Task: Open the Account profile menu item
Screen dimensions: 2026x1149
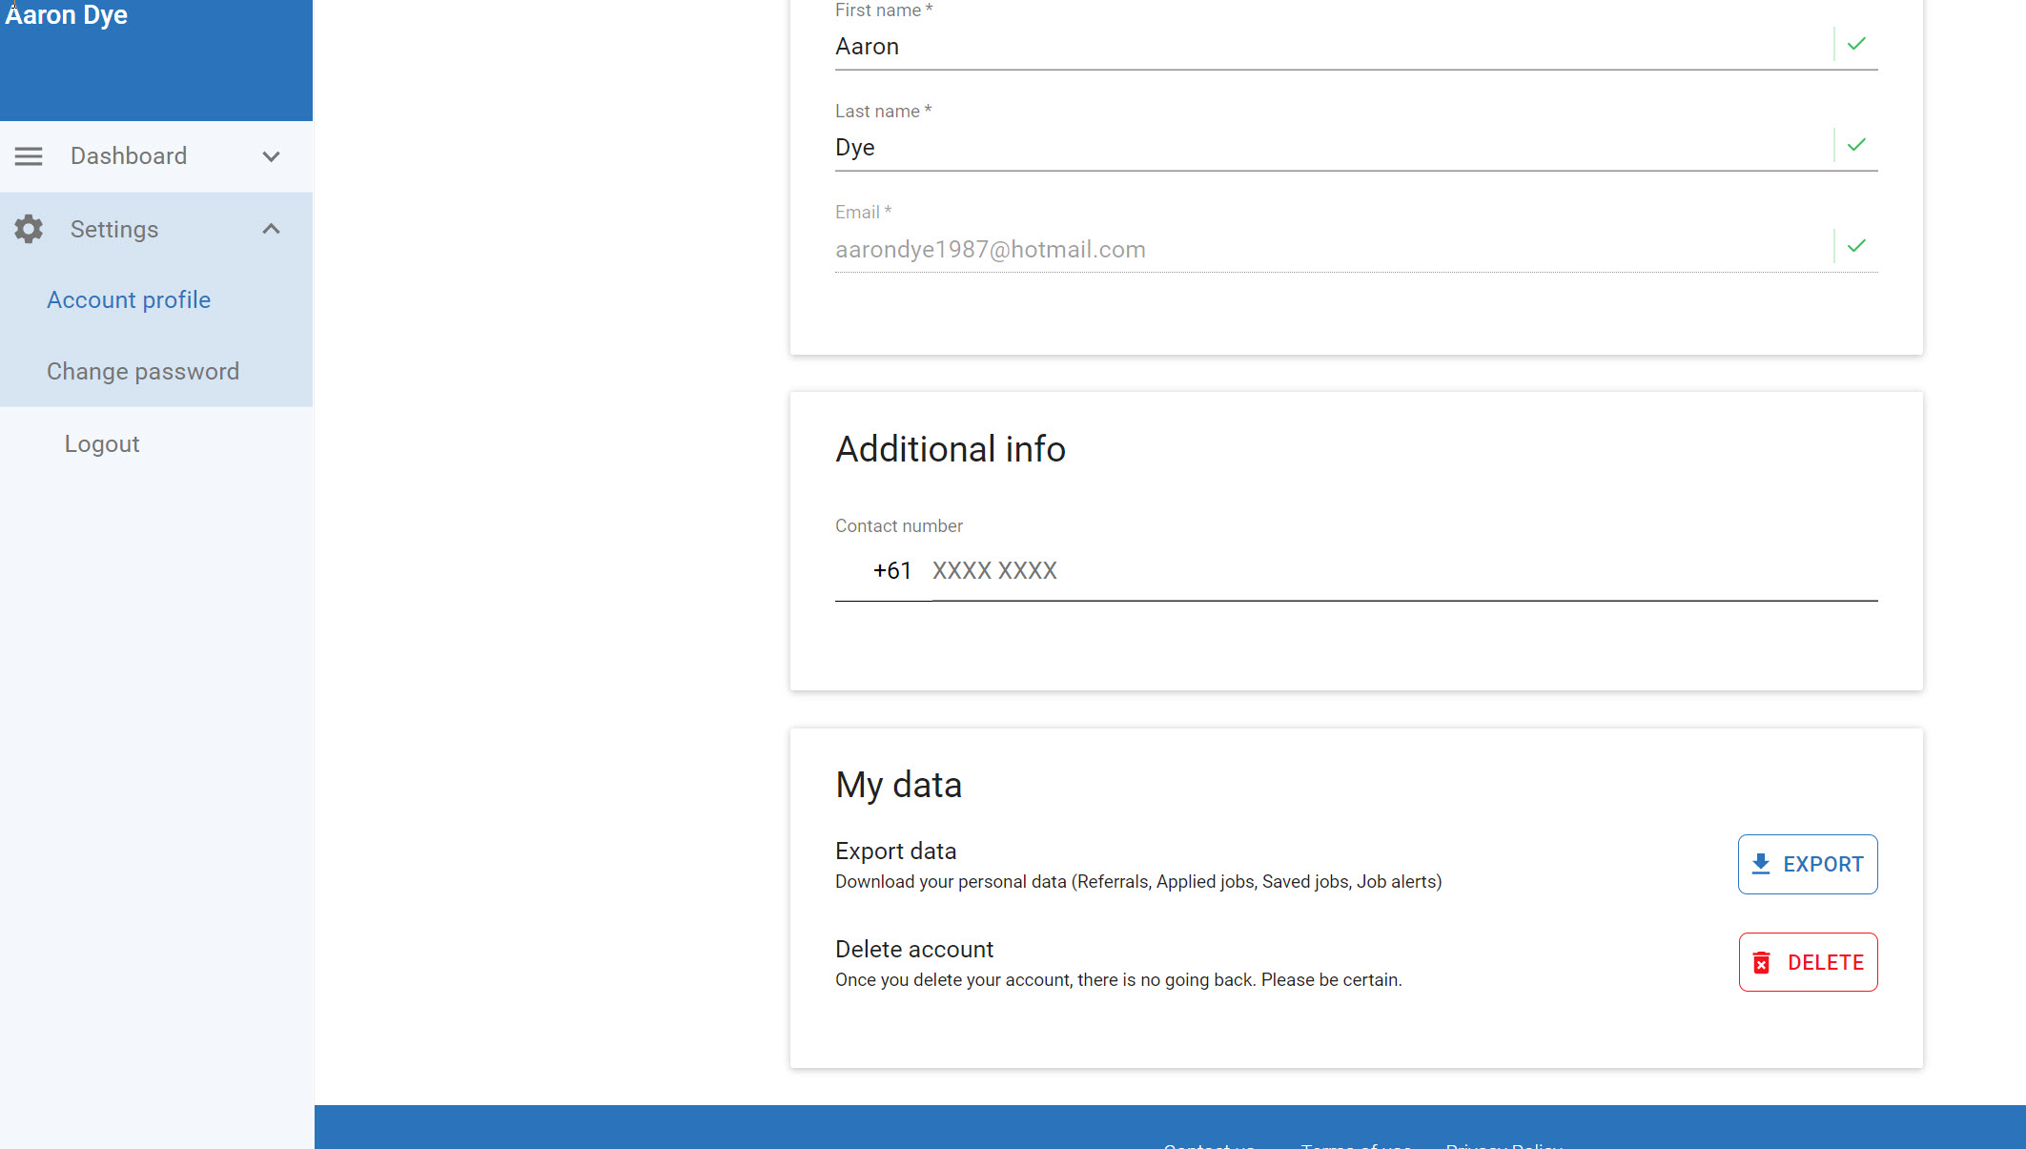Action: tap(129, 299)
